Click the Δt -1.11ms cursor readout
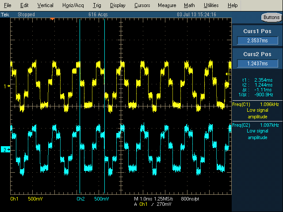 tap(257, 90)
